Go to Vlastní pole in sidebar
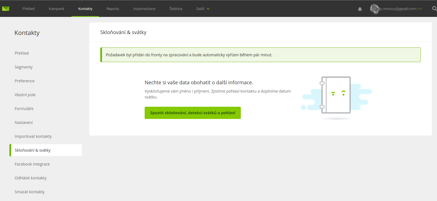Image resolution: width=437 pixels, height=201 pixels. pyautogui.click(x=25, y=95)
